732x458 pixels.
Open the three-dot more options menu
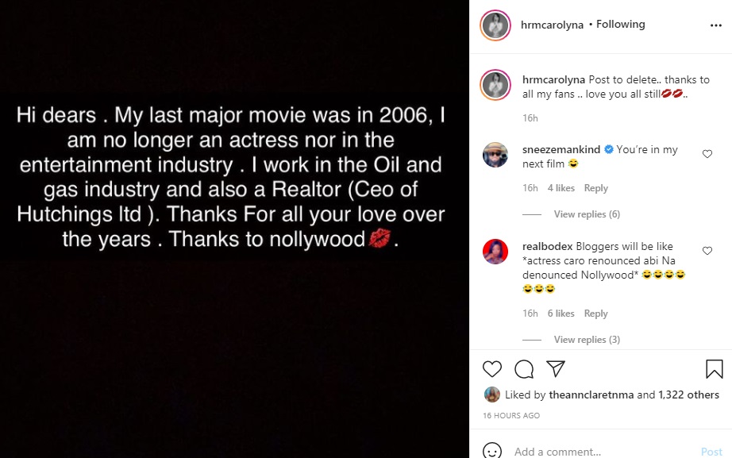tap(716, 25)
